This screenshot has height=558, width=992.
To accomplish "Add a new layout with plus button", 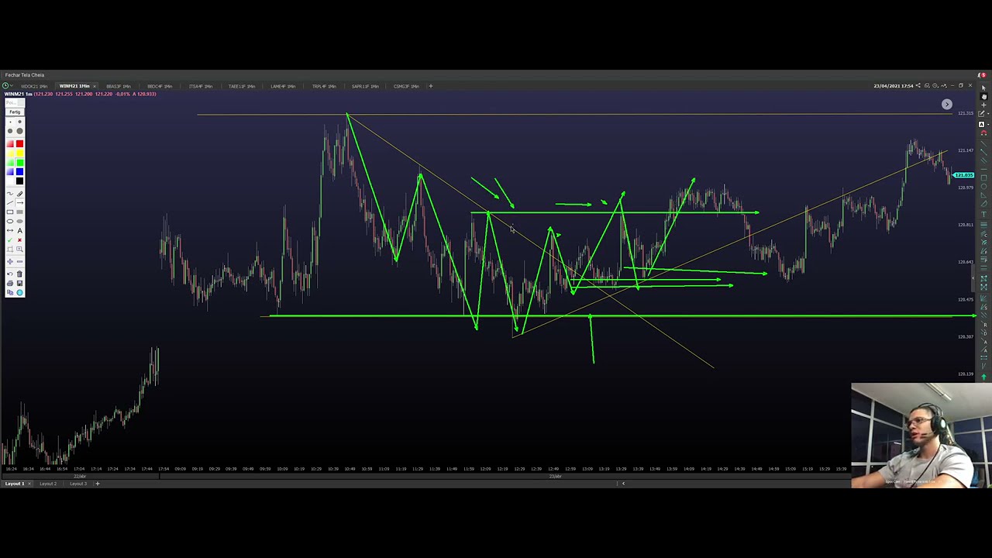I will (x=97, y=484).
